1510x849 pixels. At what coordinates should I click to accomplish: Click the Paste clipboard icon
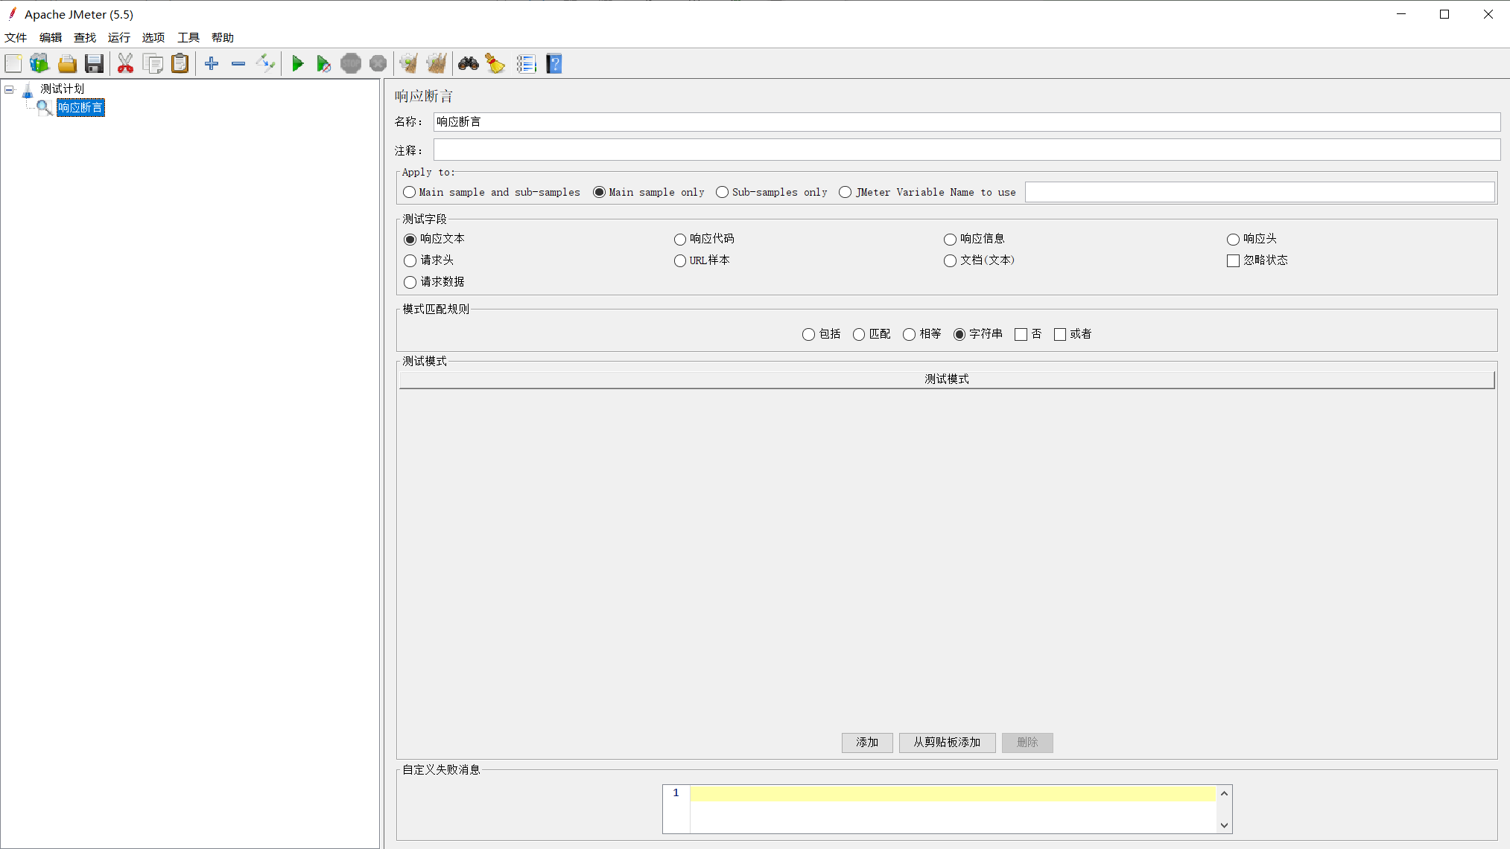[x=180, y=64]
